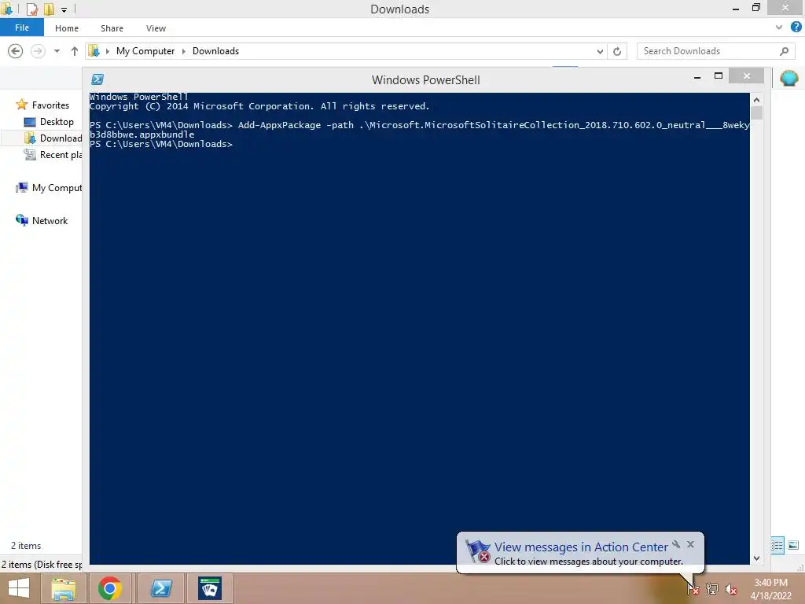Switch to details view layout

point(777,546)
